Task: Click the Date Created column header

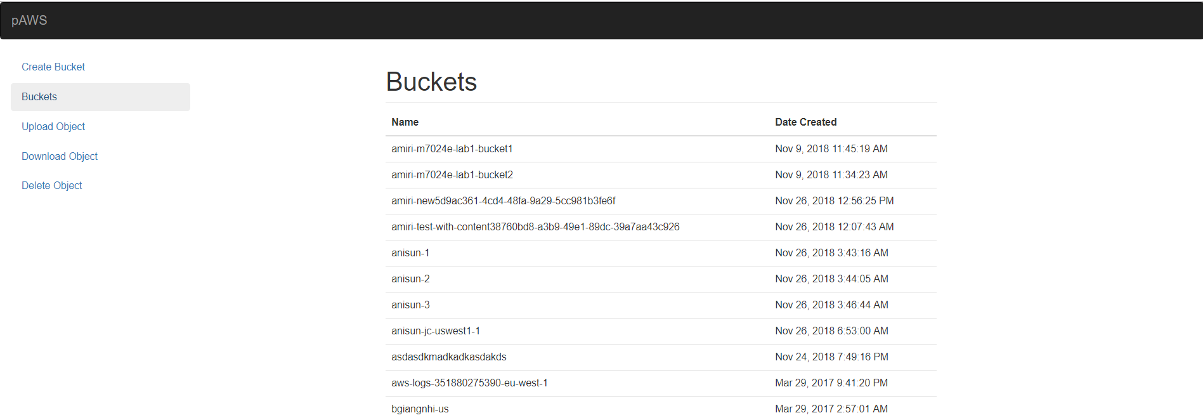Action: coord(805,122)
